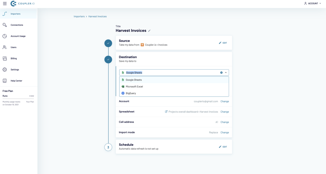Click the Connections sidebar icon
This screenshot has height=174, width=326.
[x=5, y=25]
